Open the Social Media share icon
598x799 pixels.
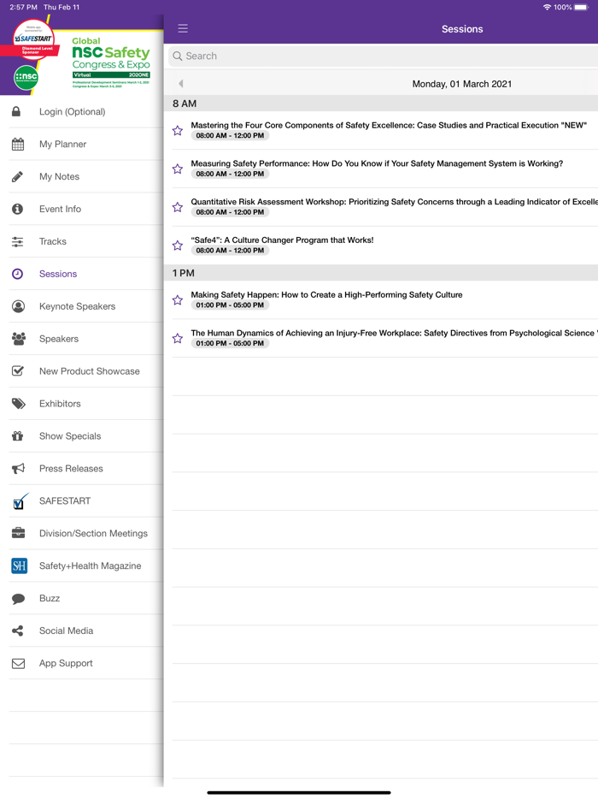(x=18, y=631)
